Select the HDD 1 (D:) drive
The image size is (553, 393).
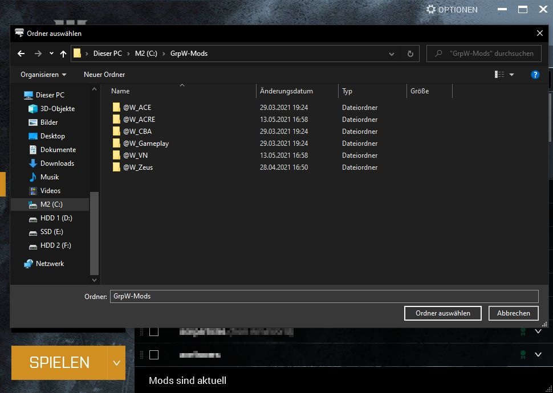tap(56, 218)
